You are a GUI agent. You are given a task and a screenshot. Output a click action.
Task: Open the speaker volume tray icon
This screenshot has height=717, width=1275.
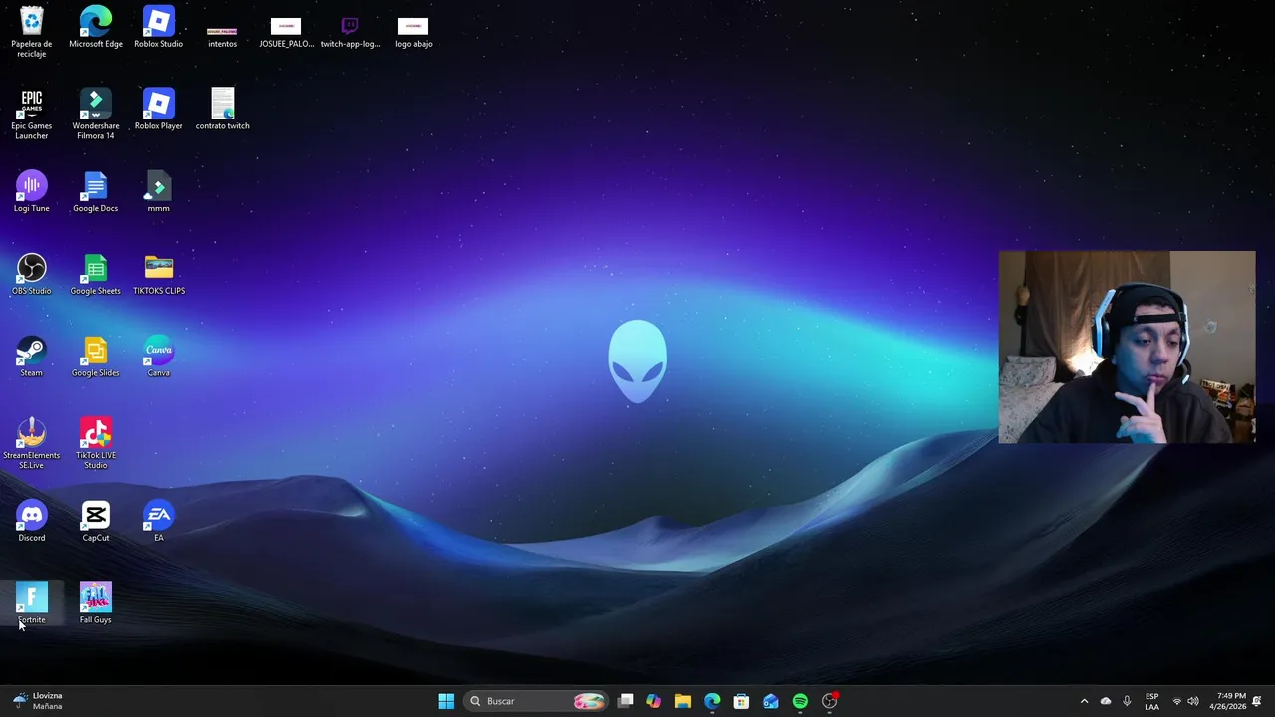click(1193, 701)
